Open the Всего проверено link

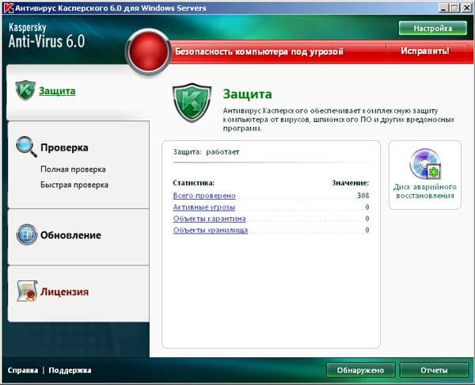tap(204, 196)
